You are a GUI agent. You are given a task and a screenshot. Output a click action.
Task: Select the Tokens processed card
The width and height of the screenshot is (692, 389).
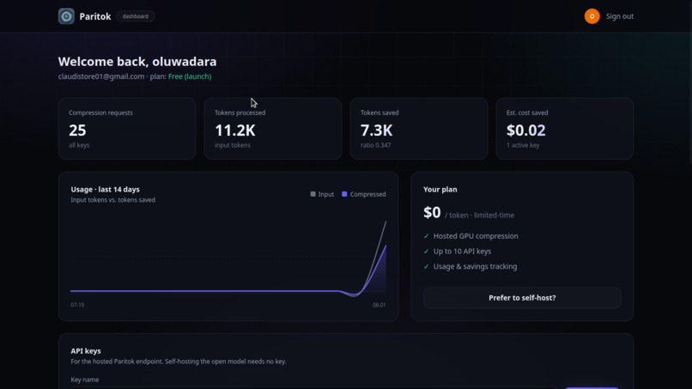coord(273,129)
